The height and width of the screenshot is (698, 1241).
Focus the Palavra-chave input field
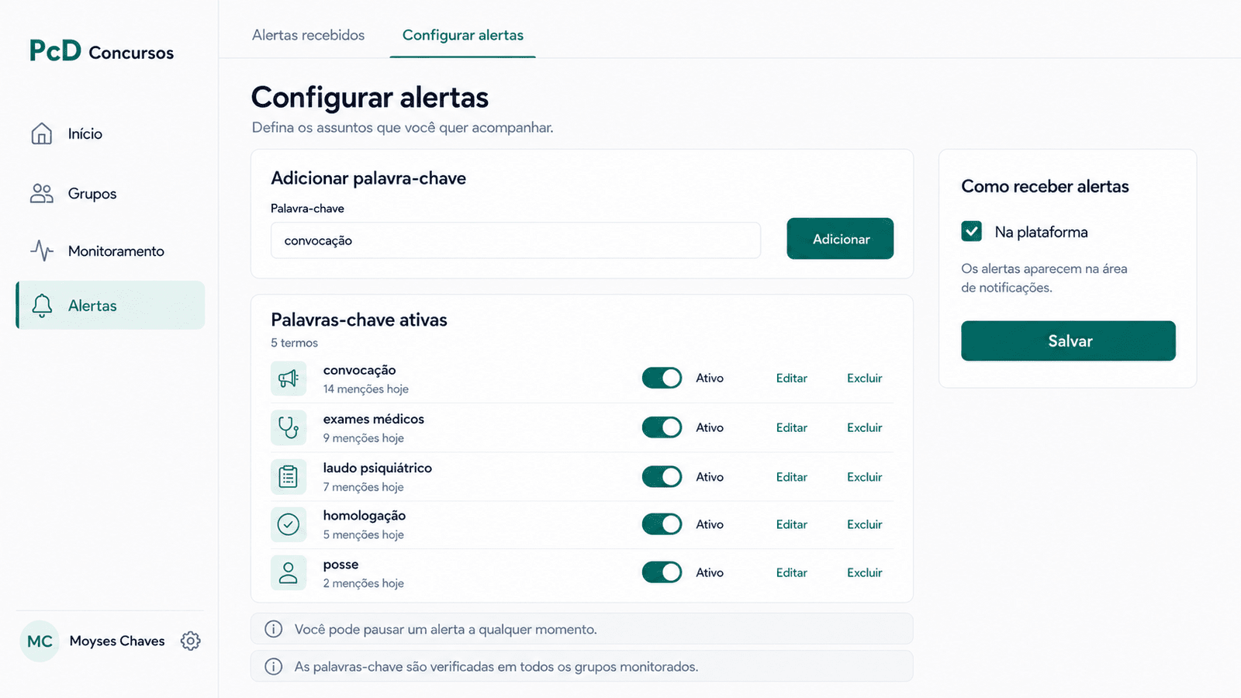click(516, 240)
